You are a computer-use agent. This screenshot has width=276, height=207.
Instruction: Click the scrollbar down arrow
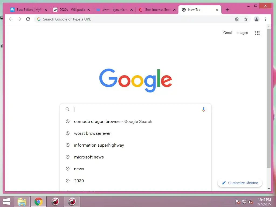pyautogui.click(x=269, y=189)
